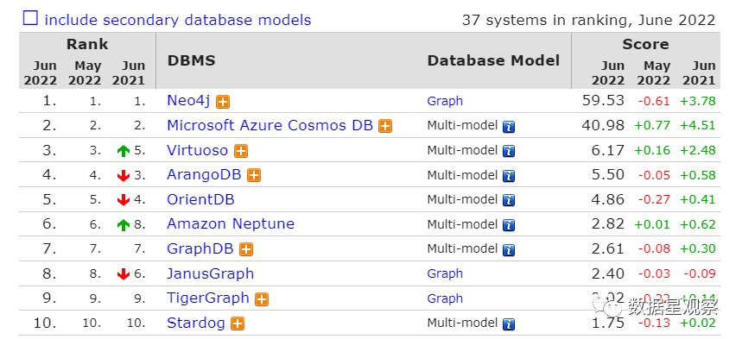742x339 pixels.
Task: Select the score value 2.40
Action: (607, 273)
